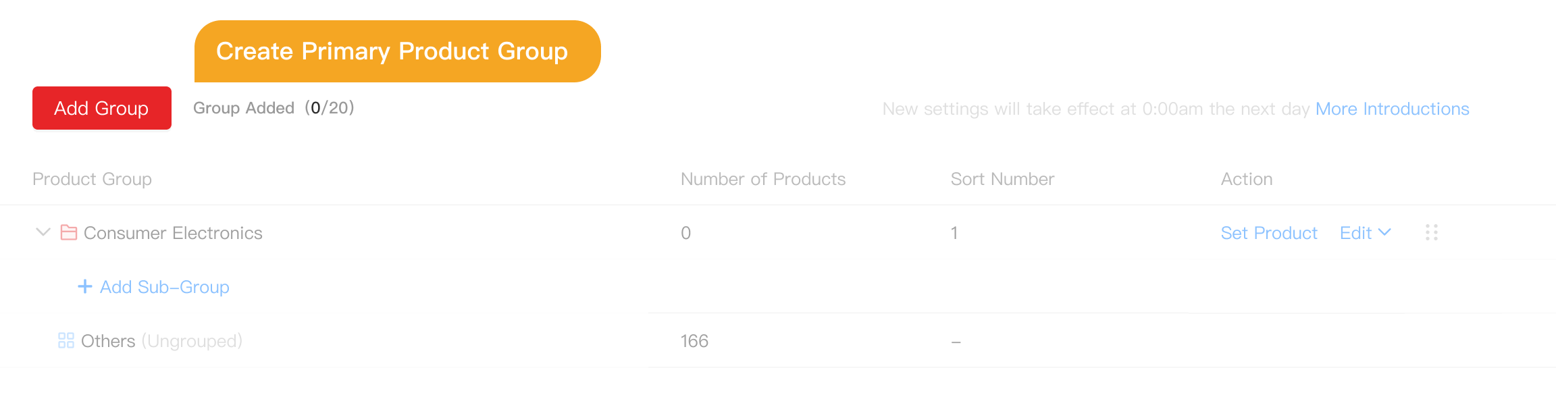Click the 166 product count for Others
This screenshot has height=397, width=1556.
[694, 341]
